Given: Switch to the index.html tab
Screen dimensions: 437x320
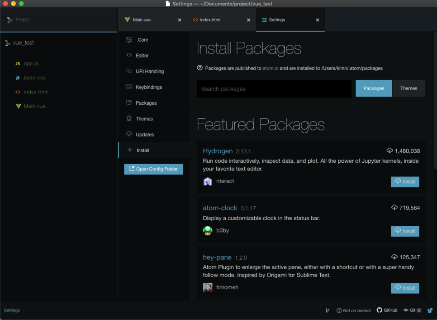Looking at the screenshot, I should [222, 20].
